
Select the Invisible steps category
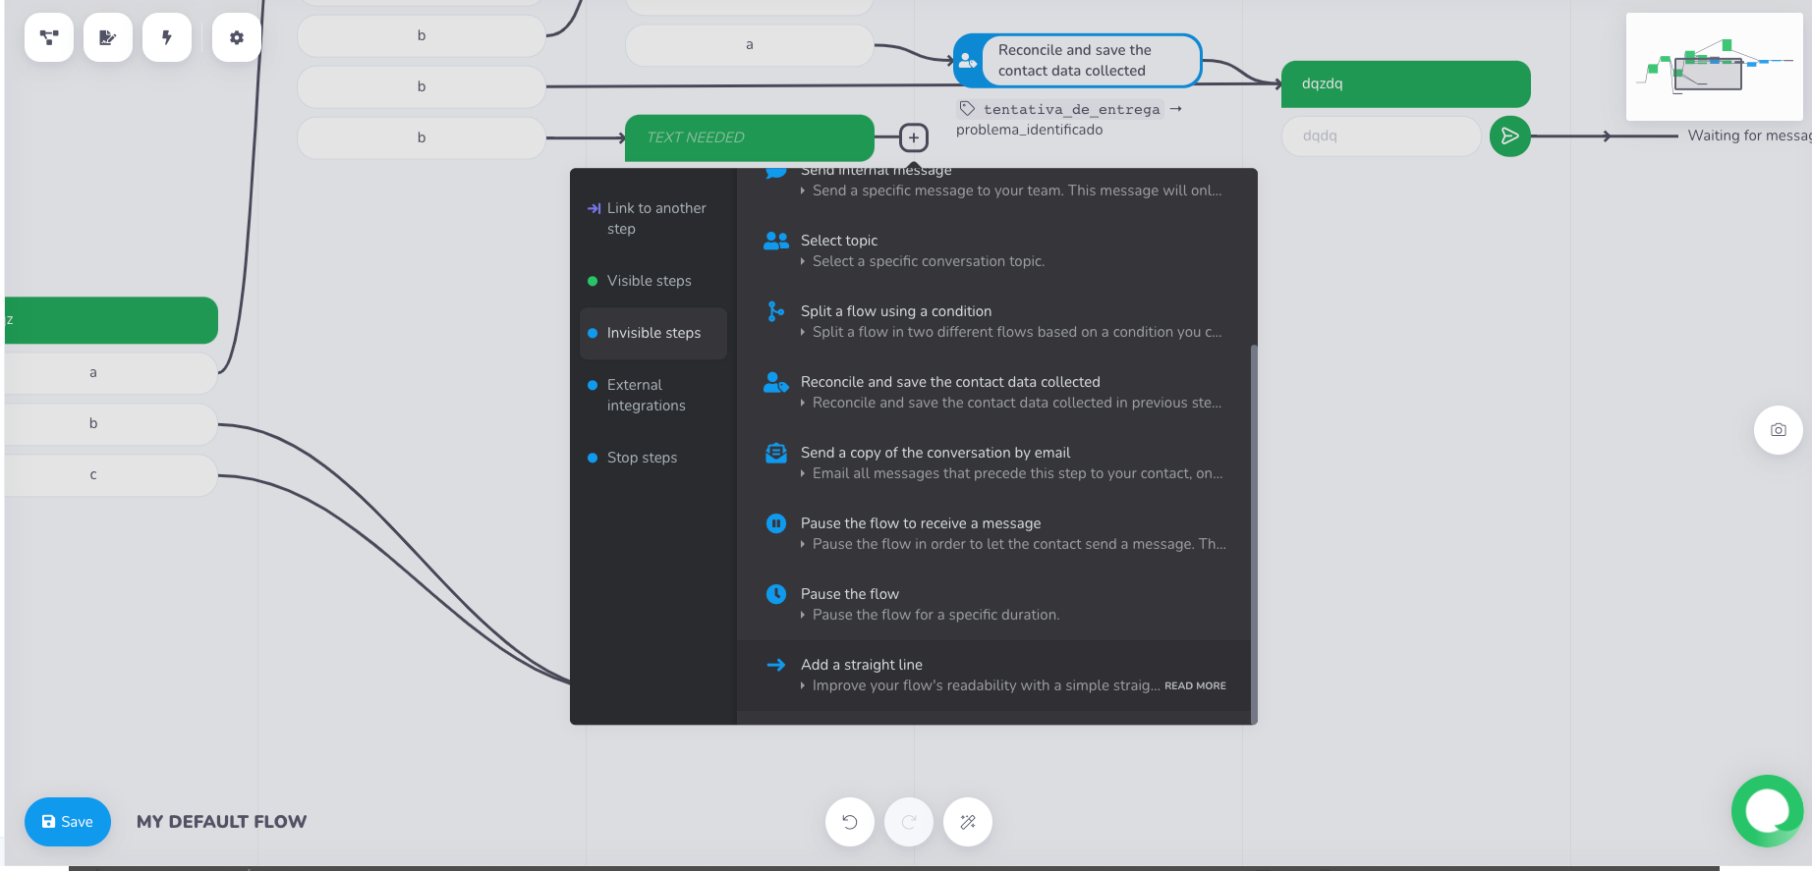653,333
